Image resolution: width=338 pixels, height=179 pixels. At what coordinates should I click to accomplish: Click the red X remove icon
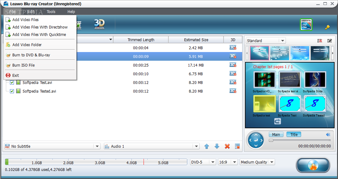coord(227,146)
